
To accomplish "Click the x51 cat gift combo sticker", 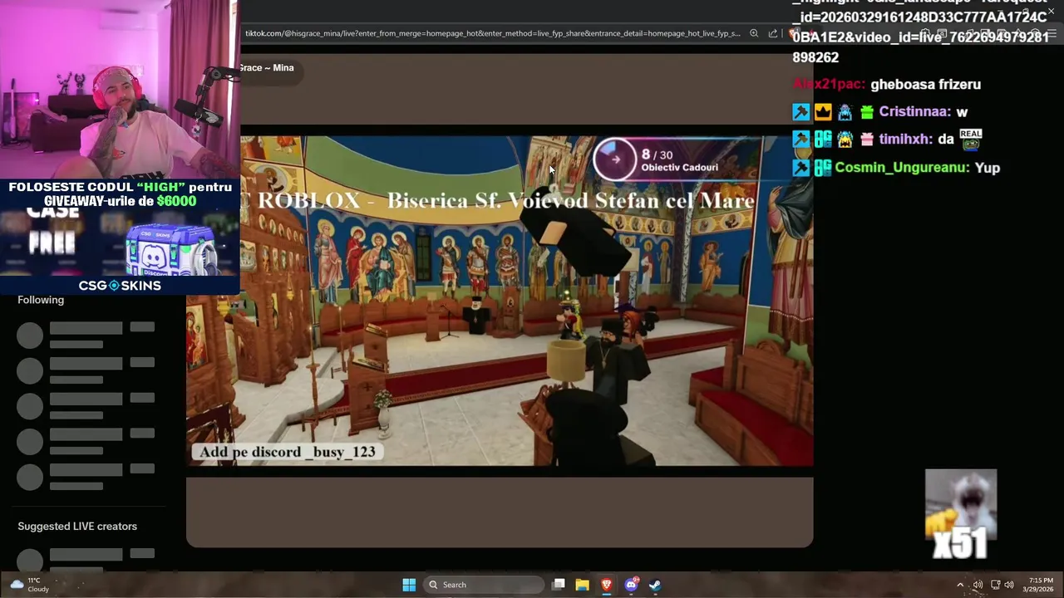I will 960,515.
